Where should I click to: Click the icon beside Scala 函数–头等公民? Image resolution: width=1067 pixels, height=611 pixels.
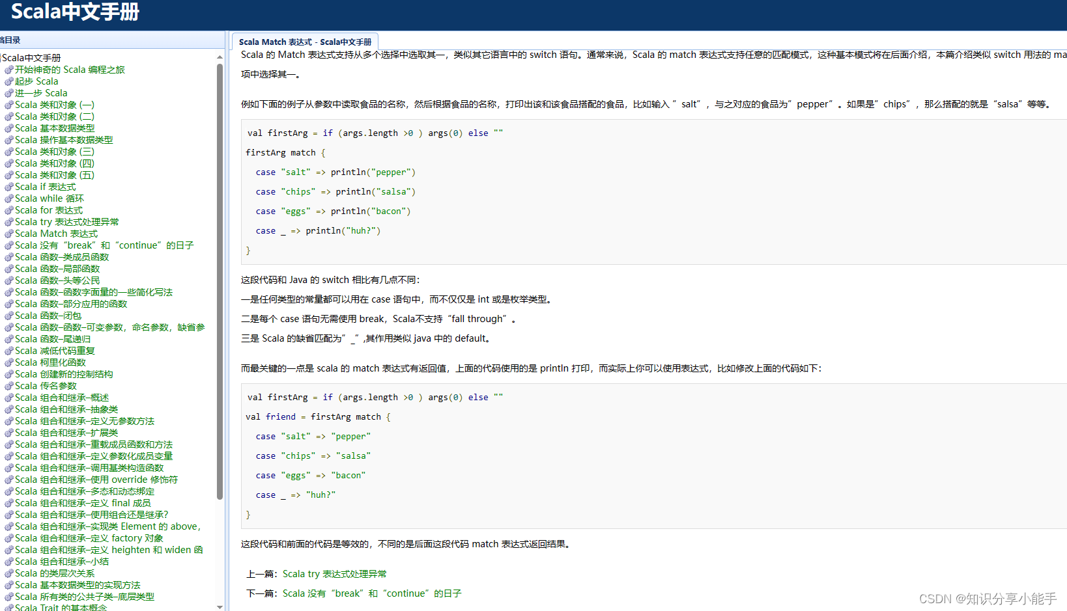tap(9, 280)
